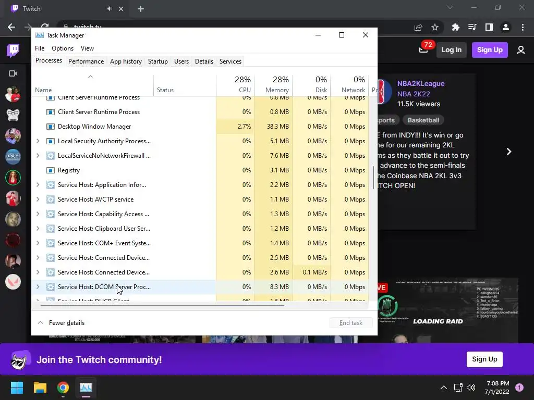Screen dimensions: 534x400
Task: Expand Service Host: Clipboard User Service row
Action: (x=38, y=229)
